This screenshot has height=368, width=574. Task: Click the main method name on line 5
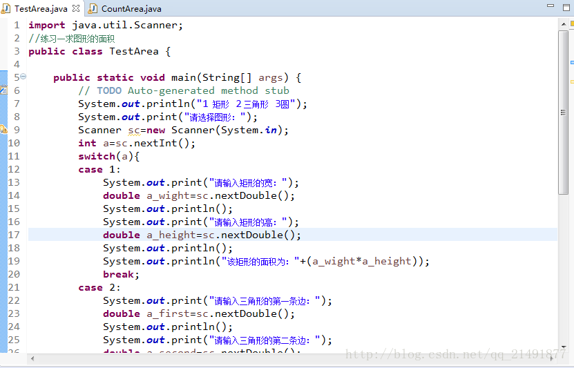184,77
